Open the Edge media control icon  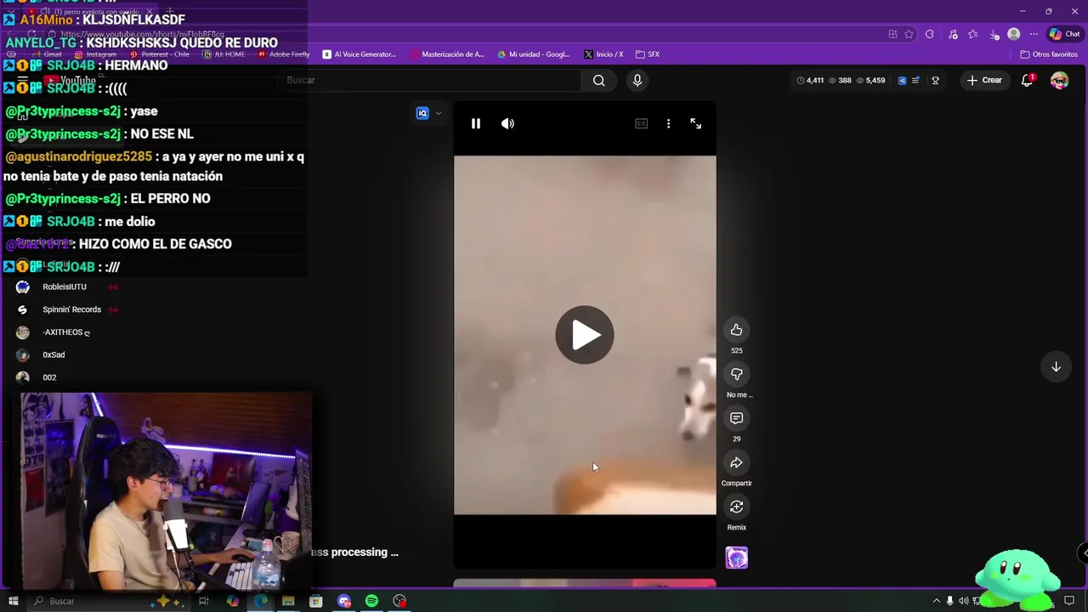pyautogui.click(x=953, y=34)
